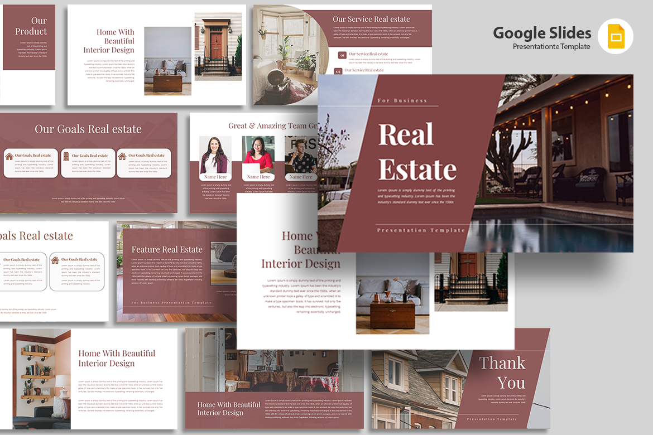This screenshot has width=653, height=435.
Task: Click the bookshelf photo on the bottom-left slide
Action: pyautogui.click(x=42, y=379)
